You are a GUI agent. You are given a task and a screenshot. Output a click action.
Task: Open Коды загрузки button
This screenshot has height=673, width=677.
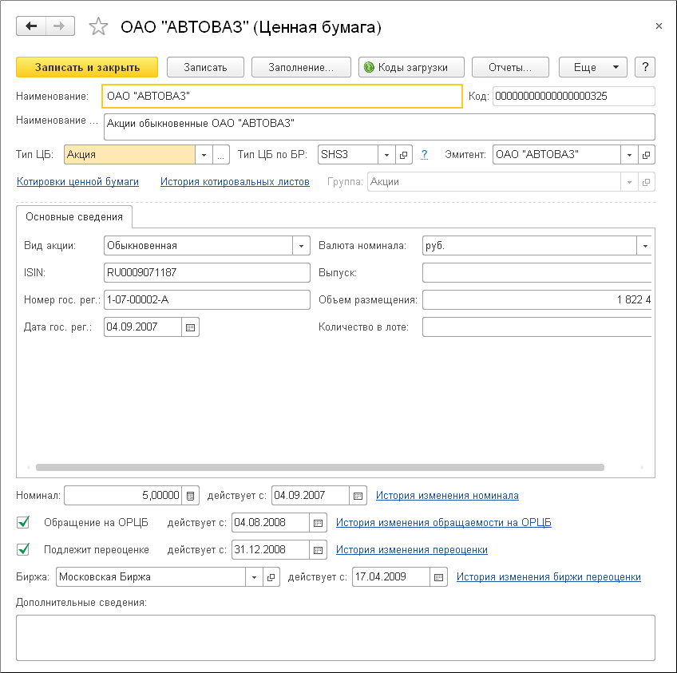(x=411, y=67)
